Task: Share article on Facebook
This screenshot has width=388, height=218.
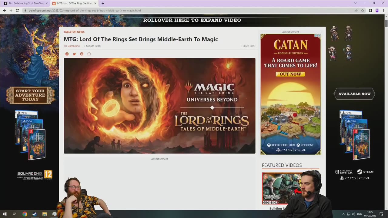Action: (x=67, y=54)
